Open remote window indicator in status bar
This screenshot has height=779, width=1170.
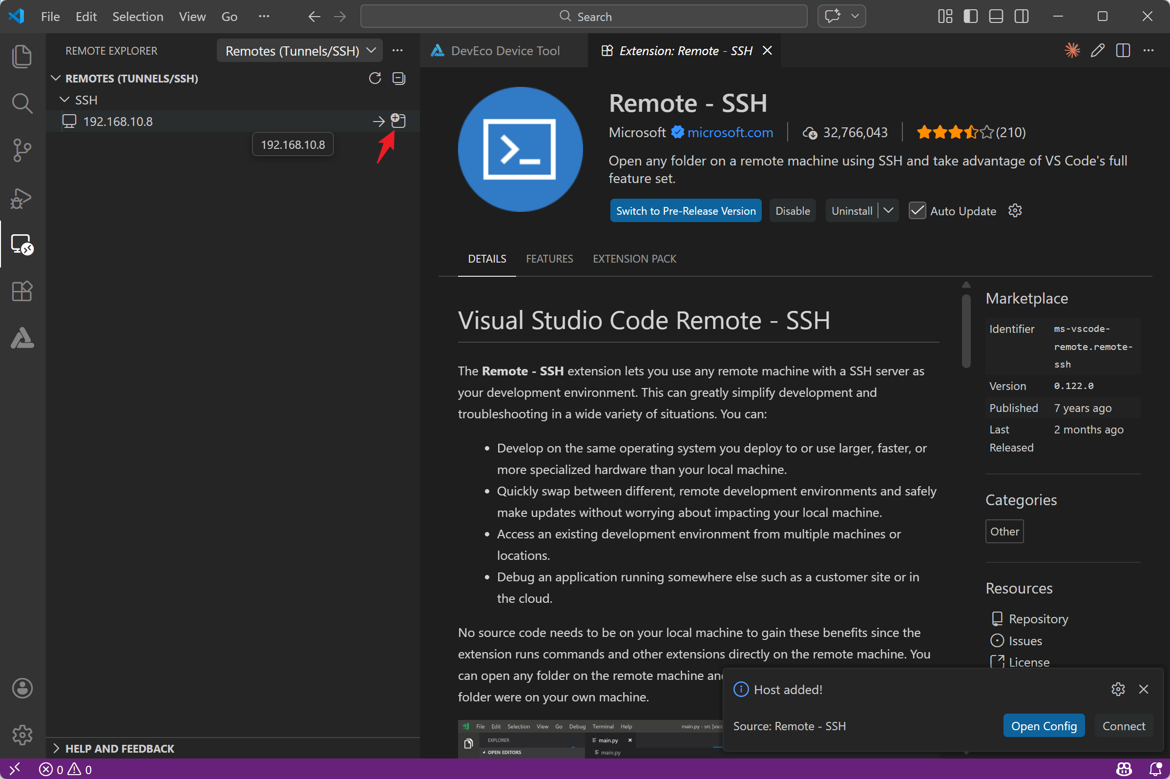tap(15, 769)
